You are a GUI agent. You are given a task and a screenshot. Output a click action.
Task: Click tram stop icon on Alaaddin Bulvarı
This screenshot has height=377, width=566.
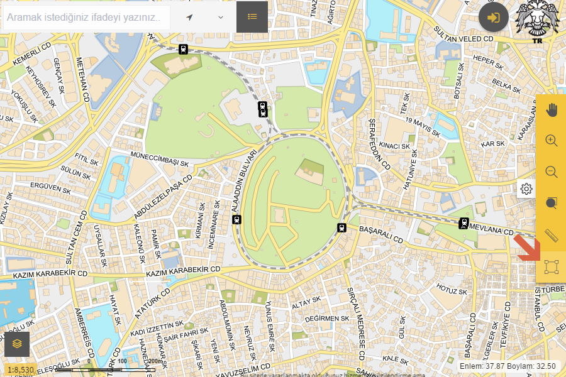tap(237, 219)
